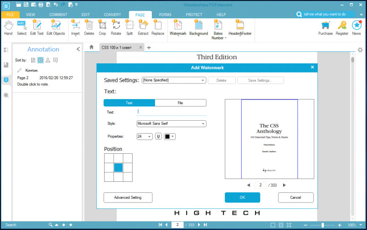Viewport: 367px width, 230px height.
Task: Click the Extract pages icon
Action: (143, 28)
